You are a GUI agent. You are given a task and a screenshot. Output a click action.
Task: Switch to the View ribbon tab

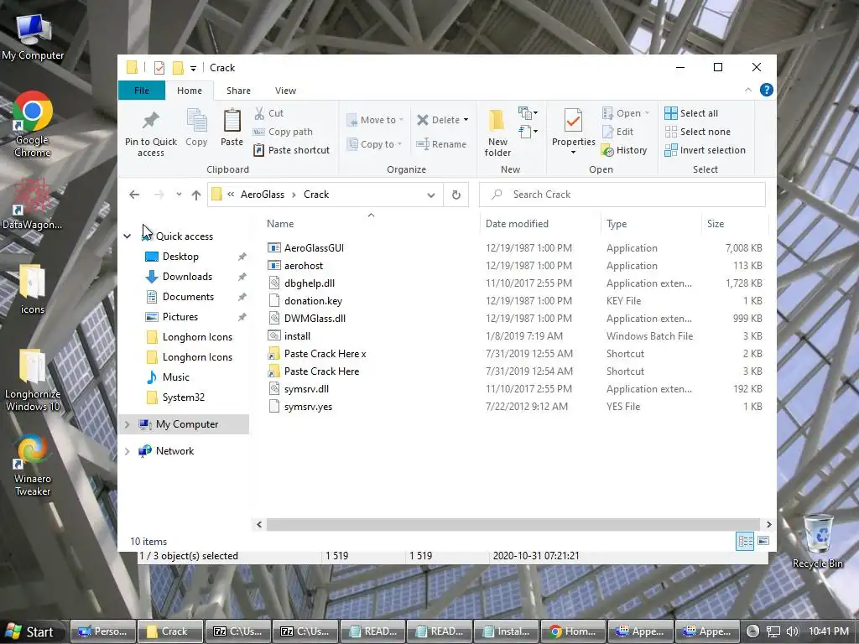285,91
